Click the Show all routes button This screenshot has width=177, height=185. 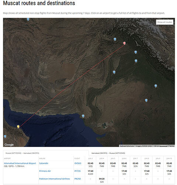point(164,22)
